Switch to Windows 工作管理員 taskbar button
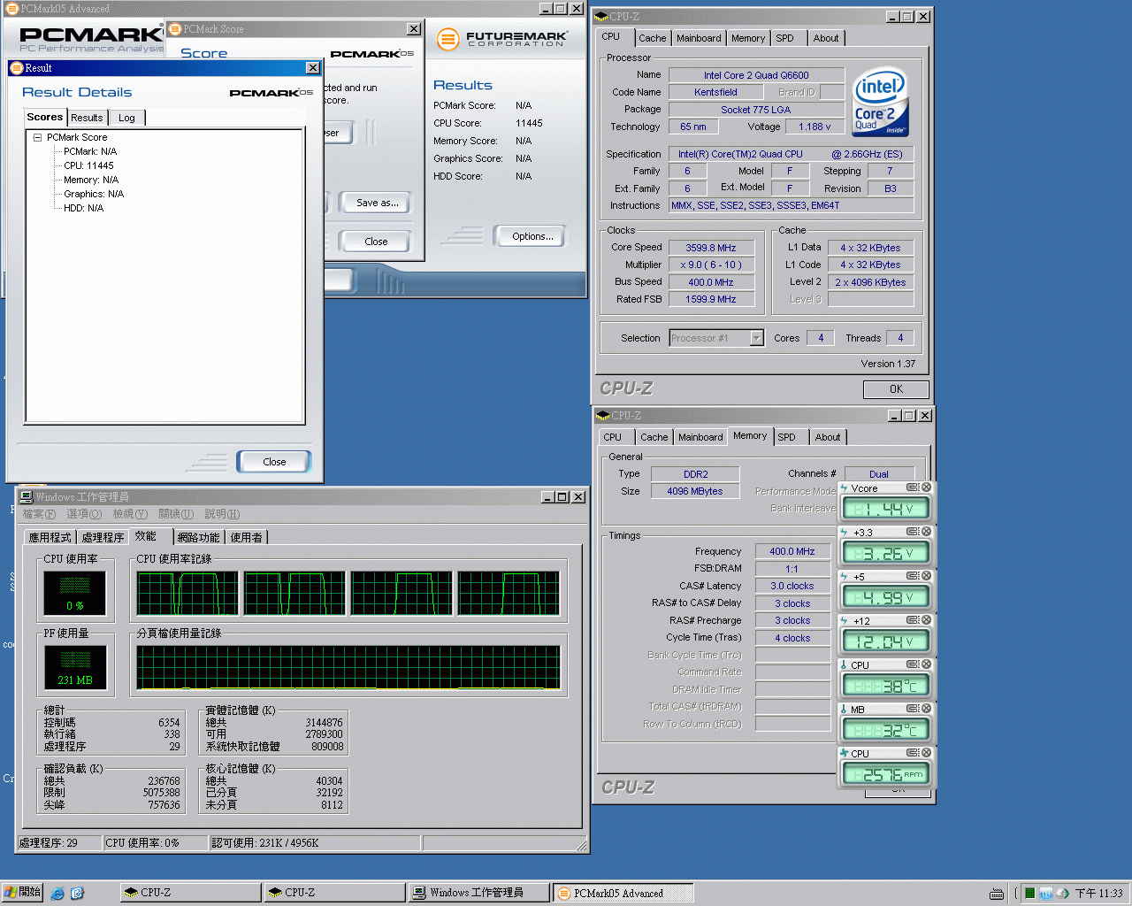The width and height of the screenshot is (1132, 906). [x=478, y=893]
